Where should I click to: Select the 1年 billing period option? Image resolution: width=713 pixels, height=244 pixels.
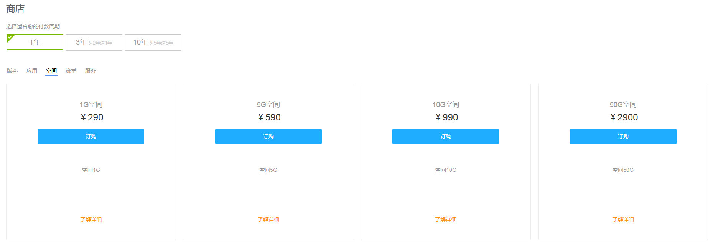(x=35, y=42)
